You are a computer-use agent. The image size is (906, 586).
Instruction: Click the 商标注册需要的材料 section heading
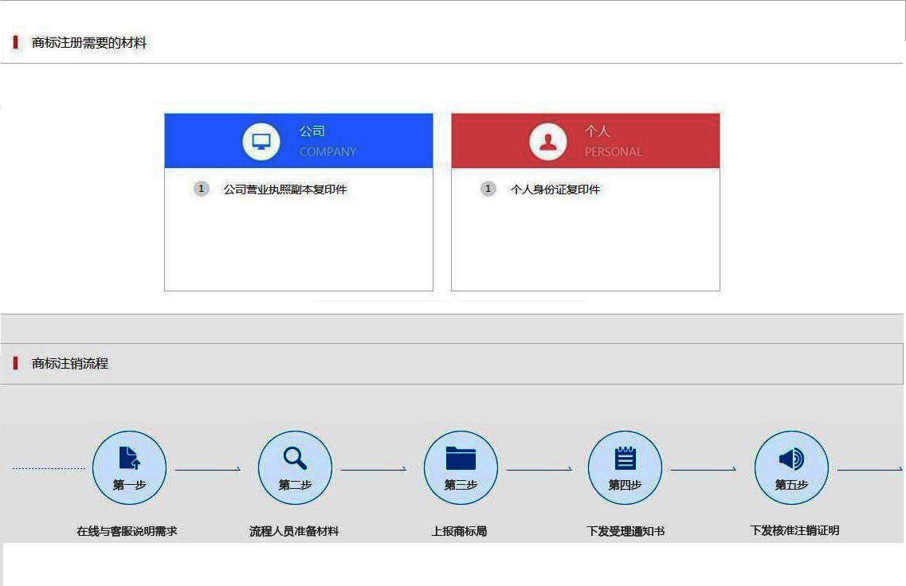89,43
